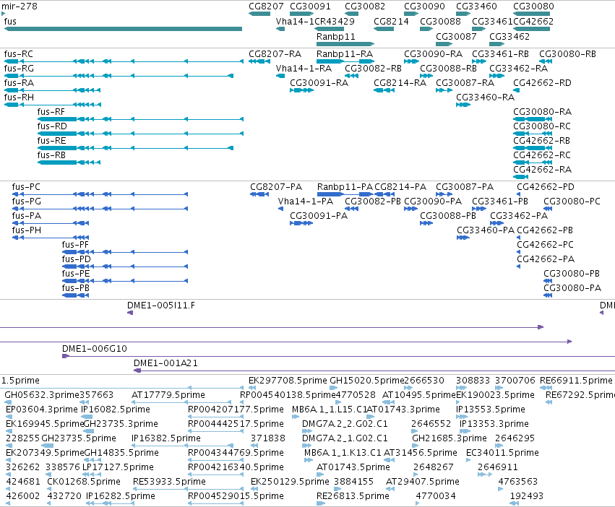Select the CG30091 gene label

310,6
